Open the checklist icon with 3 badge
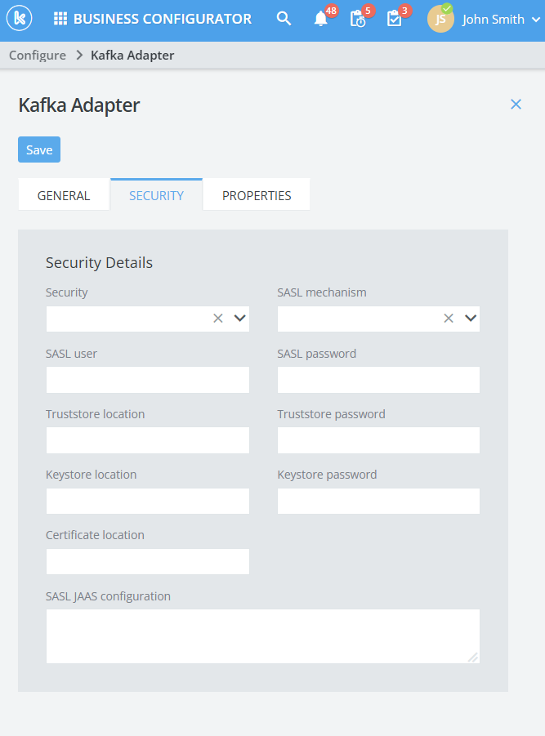Image resolution: width=545 pixels, height=736 pixels. pyautogui.click(x=395, y=20)
